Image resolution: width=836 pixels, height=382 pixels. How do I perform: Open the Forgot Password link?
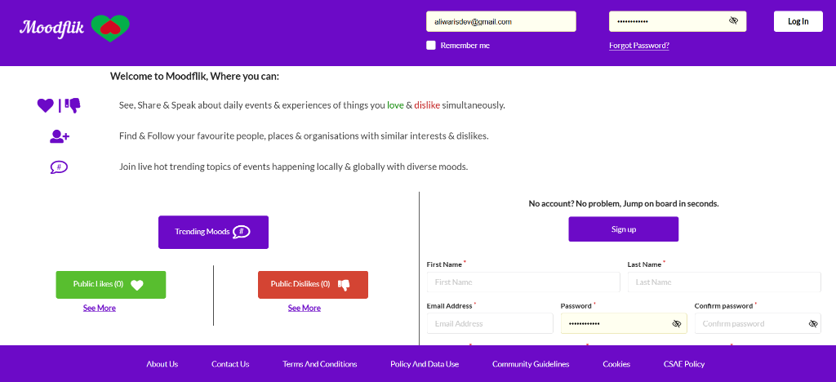point(638,46)
